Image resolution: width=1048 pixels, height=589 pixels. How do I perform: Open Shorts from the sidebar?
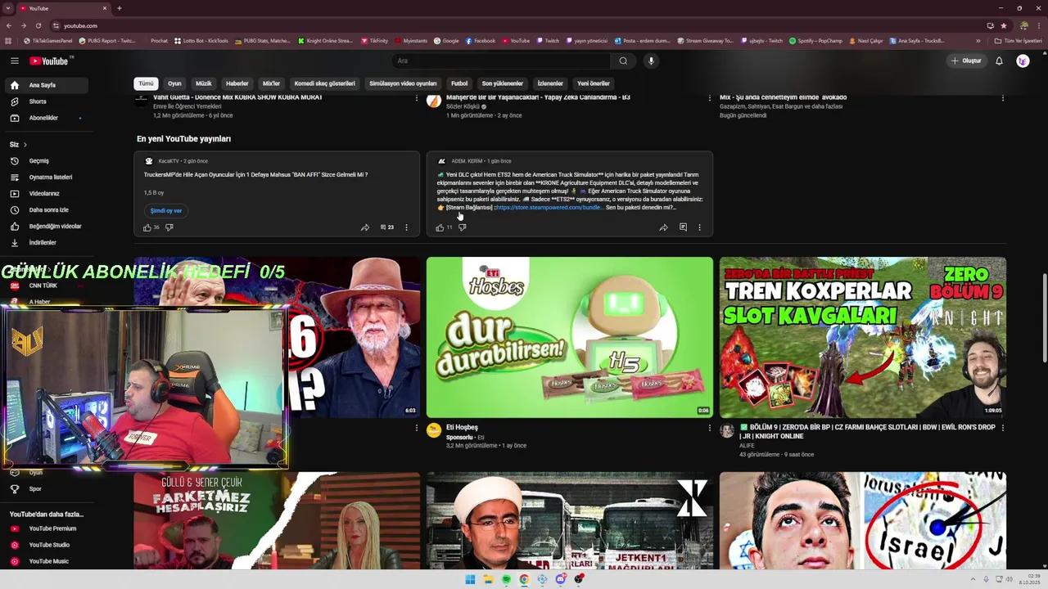click(46, 101)
